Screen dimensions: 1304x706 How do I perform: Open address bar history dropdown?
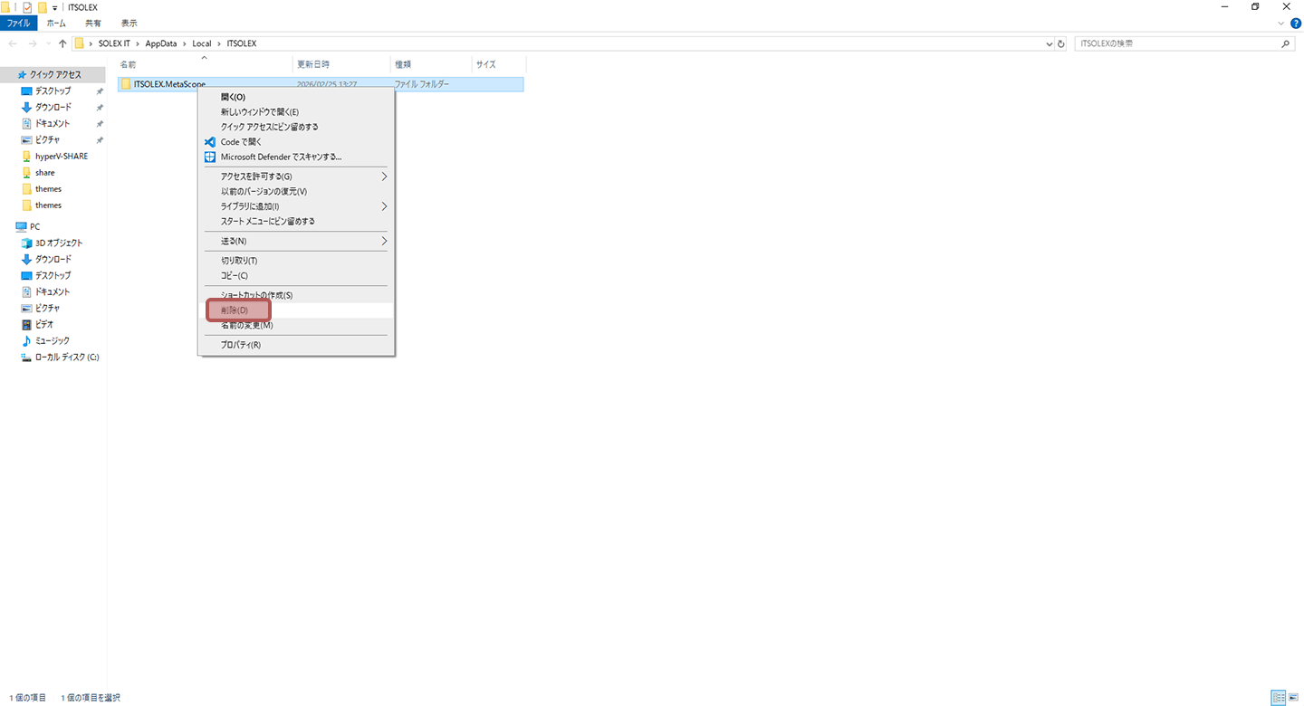(x=1049, y=43)
